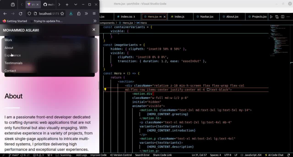Open a new Firefox tab

click(x=67, y=4)
